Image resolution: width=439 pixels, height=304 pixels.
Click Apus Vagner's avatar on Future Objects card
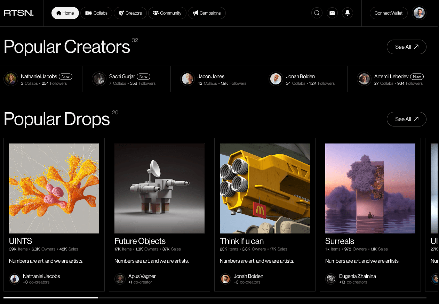(120, 279)
